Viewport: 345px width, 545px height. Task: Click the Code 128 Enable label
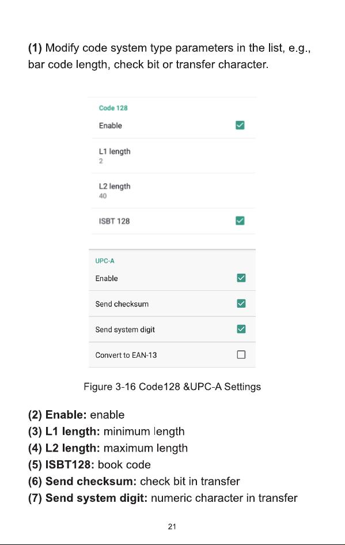pyautogui.click(x=110, y=126)
